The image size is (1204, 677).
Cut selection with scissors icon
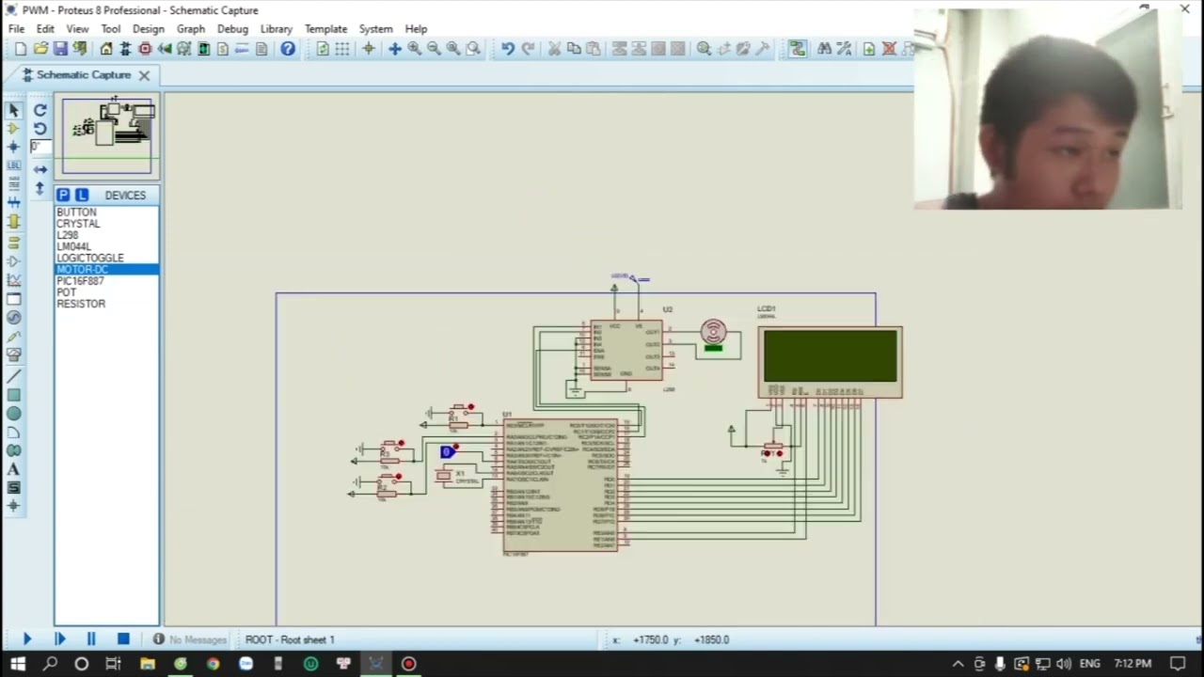click(554, 49)
